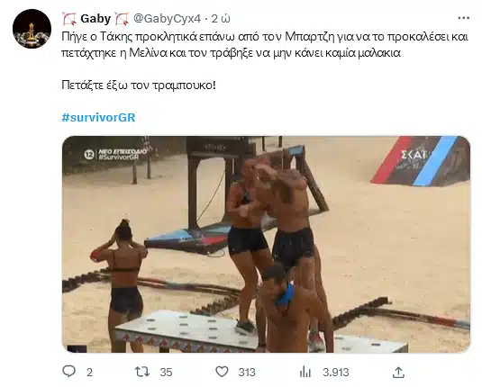Open the @GabyCyx4 handle link
Viewport: 482px width, 387px height.
167,19
